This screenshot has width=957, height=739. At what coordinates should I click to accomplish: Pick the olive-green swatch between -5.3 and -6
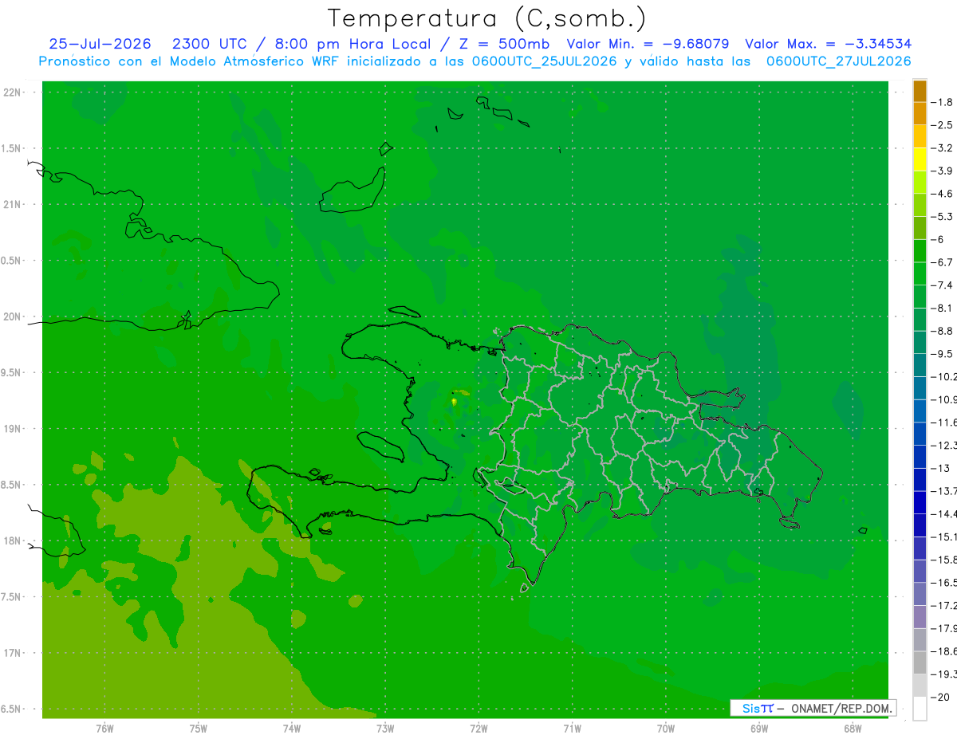tap(920, 228)
